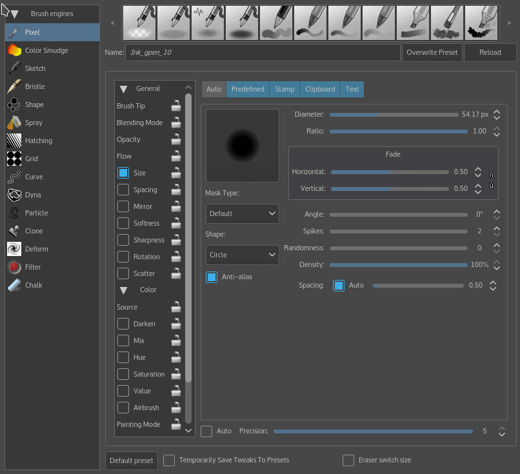Increase the Spikes value with stepper
This screenshot has height=474, width=520.
(x=497, y=228)
